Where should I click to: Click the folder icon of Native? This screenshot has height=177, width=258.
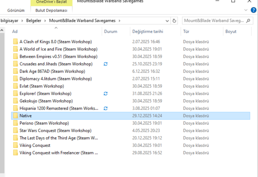click(16, 116)
